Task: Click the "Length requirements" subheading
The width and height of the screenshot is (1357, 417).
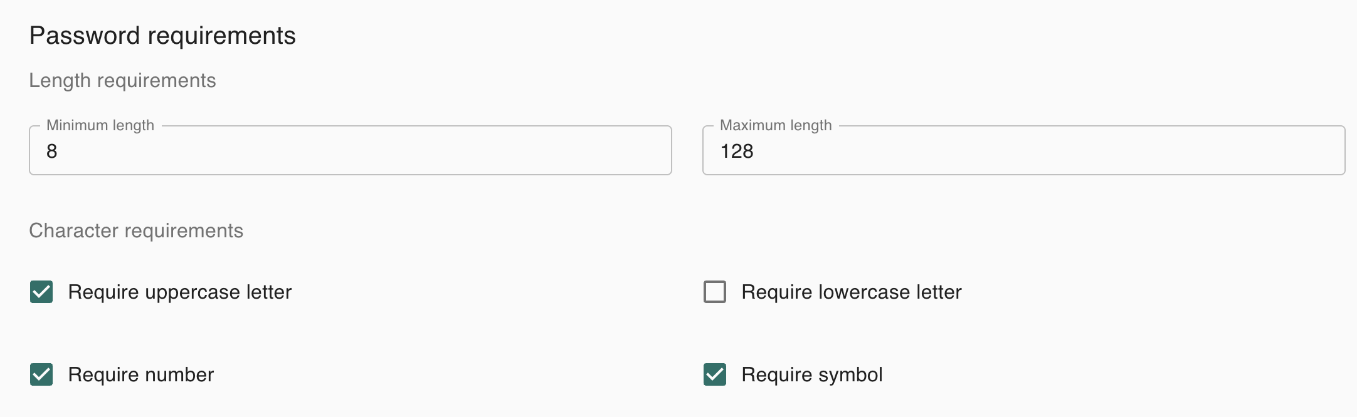Action: point(122,81)
